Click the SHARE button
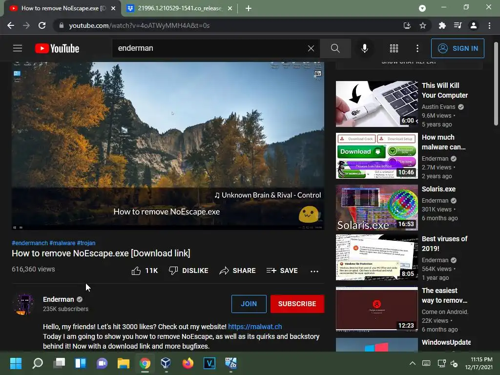Image resolution: width=500 pixels, height=375 pixels. pos(238,271)
